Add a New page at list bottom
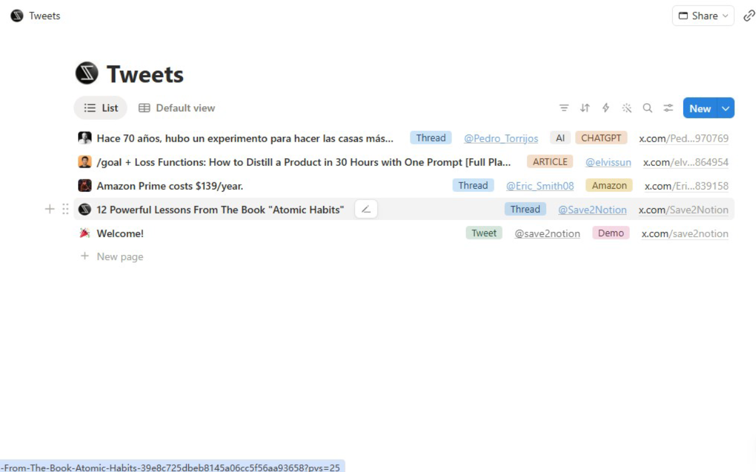This screenshot has height=472, width=756. coord(112,257)
